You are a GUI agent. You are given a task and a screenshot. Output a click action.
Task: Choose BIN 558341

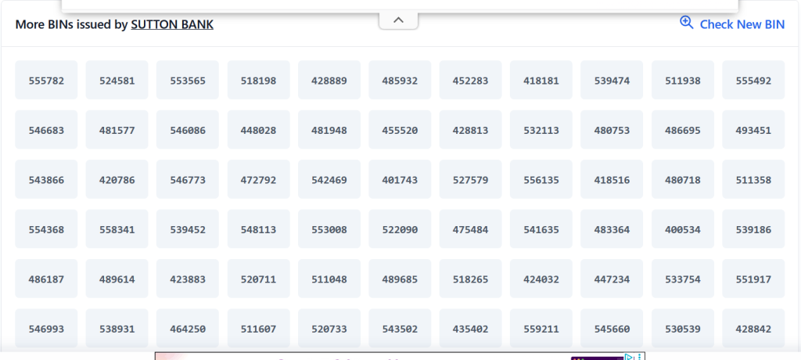click(x=117, y=229)
